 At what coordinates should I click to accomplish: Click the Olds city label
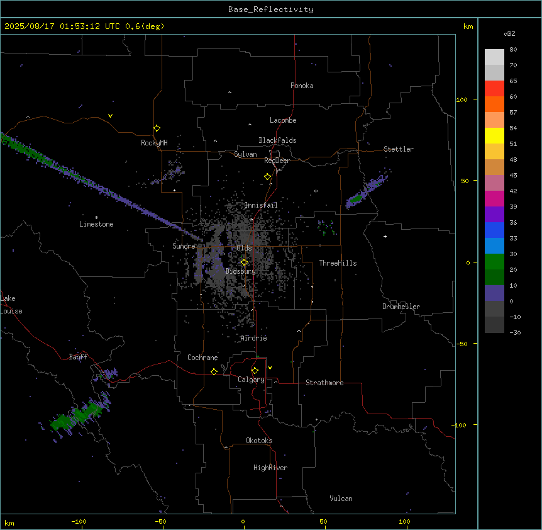click(x=244, y=248)
